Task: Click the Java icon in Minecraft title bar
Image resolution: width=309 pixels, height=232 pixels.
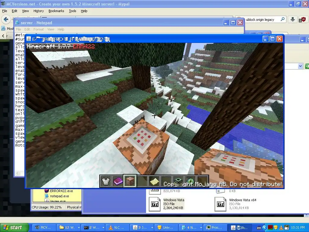Action: pyautogui.click(x=29, y=39)
